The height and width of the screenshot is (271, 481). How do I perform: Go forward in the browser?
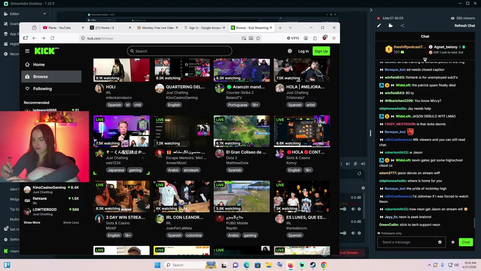coord(43,38)
